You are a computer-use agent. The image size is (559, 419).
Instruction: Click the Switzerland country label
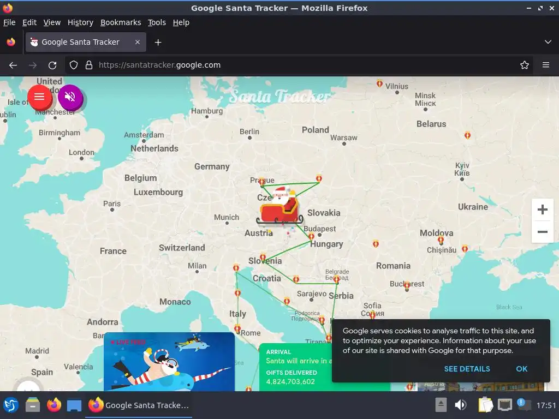click(182, 248)
